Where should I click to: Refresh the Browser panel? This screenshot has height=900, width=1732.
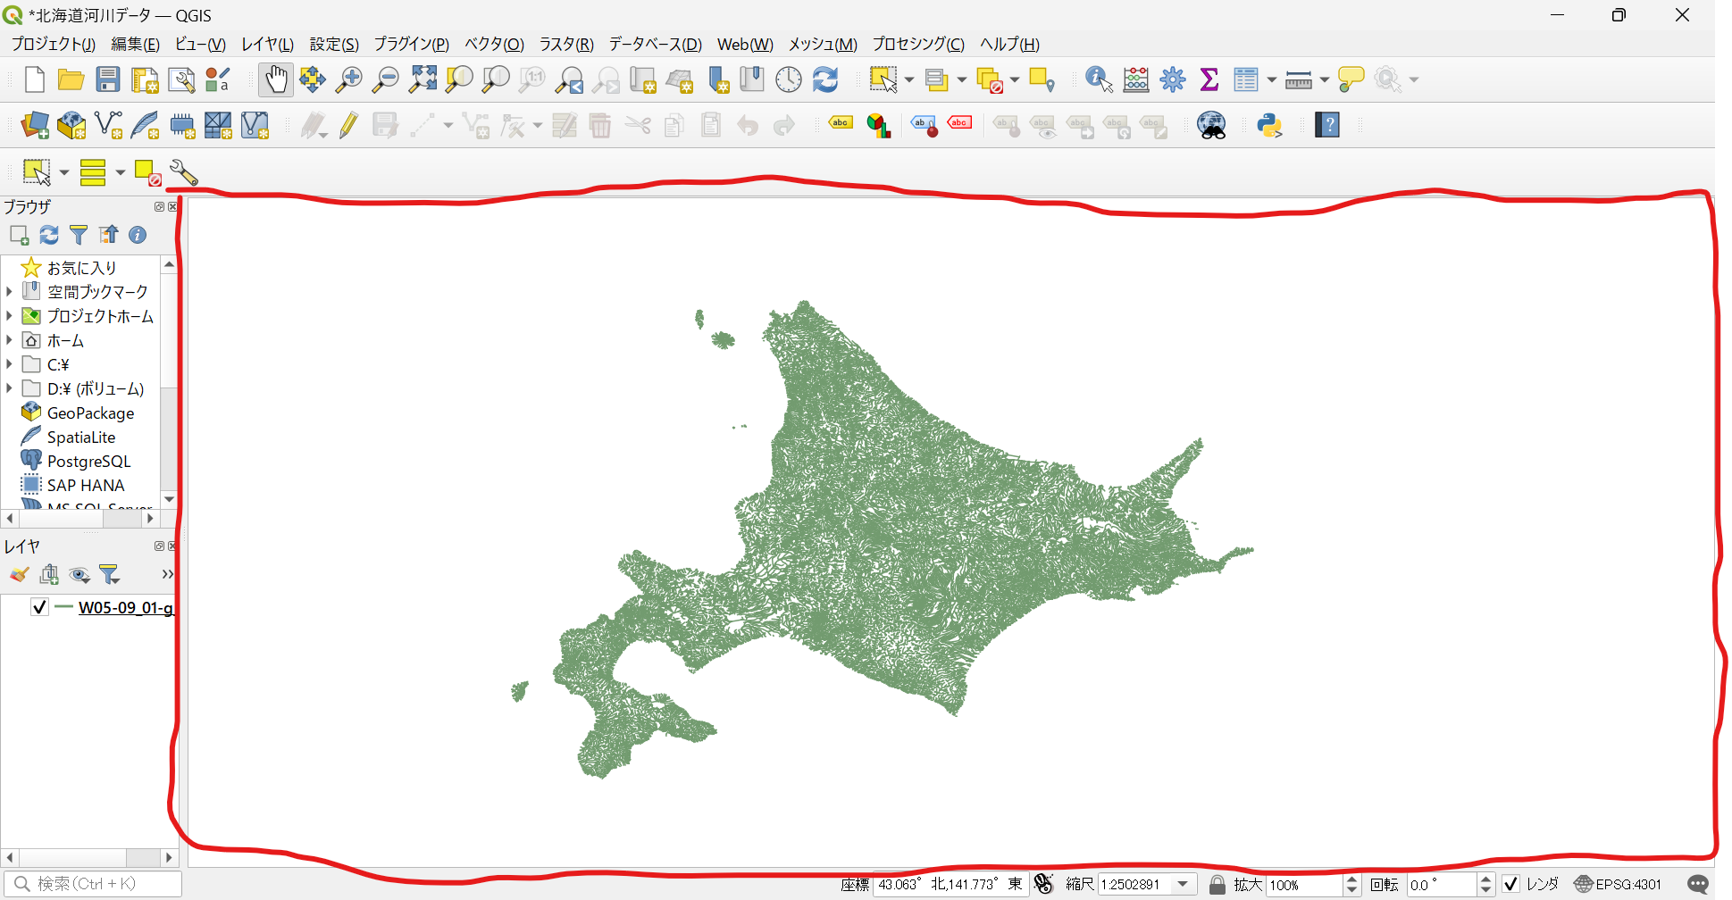click(49, 235)
